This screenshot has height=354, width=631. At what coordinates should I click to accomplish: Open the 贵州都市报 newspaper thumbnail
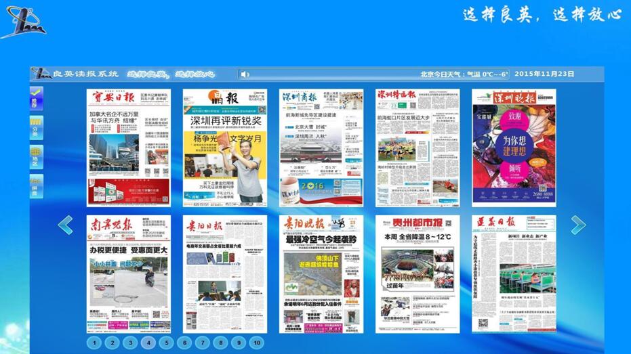417,274
